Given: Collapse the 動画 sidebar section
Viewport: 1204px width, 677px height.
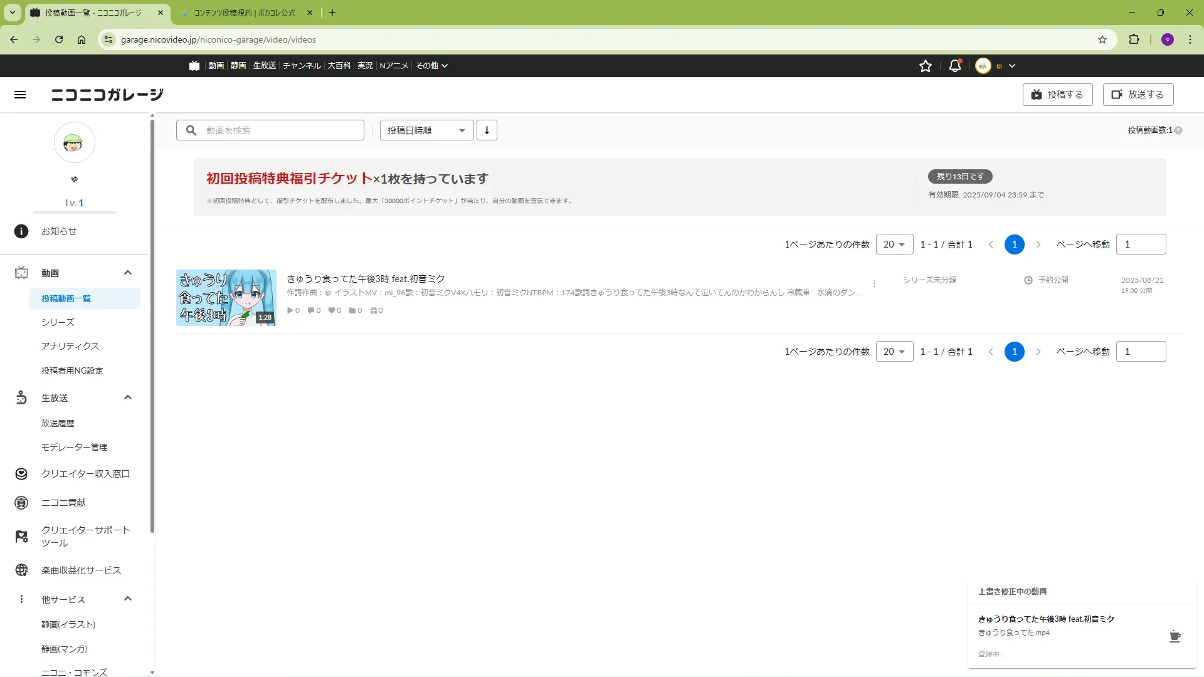Looking at the screenshot, I should coord(128,273).
